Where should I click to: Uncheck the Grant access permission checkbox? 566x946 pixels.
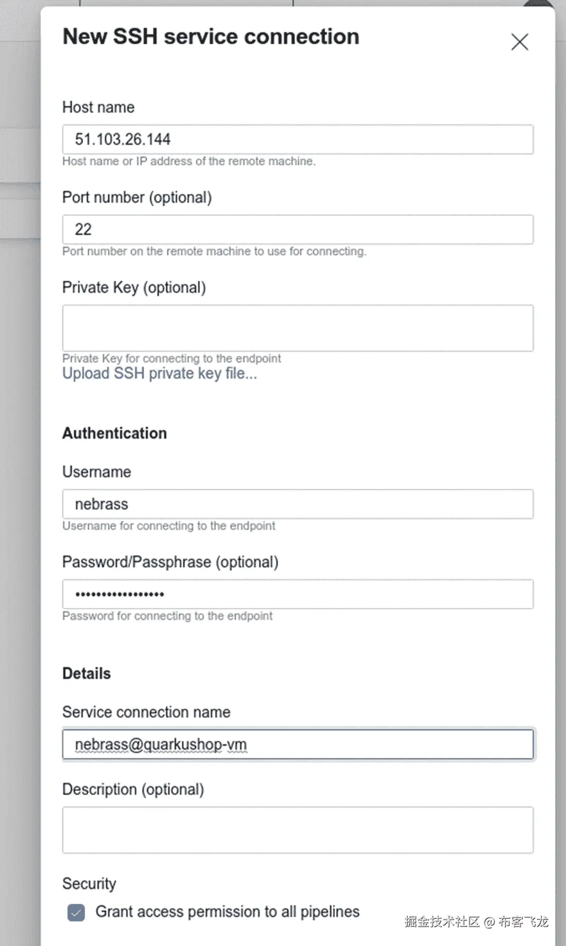coord(76,912)
